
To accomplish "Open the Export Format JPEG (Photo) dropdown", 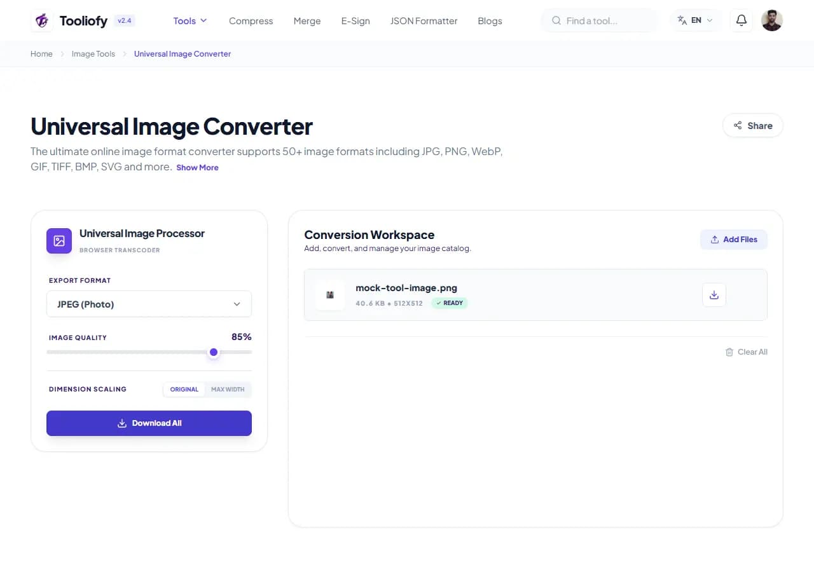I will coord(149,304).
